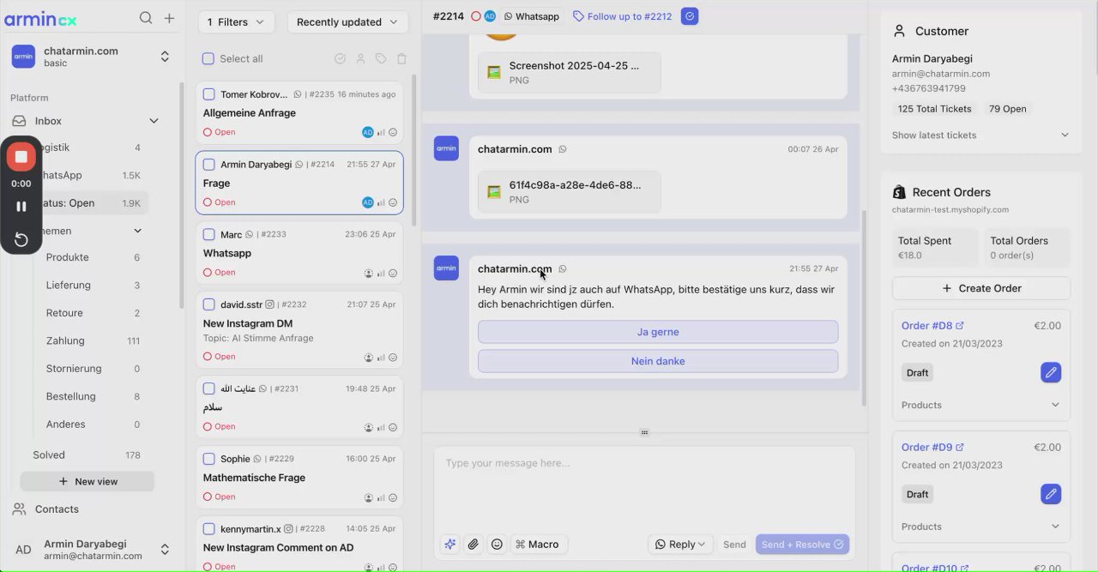The image size is (1098, 572).
Task: Click the resolve icon next to Follow up tag
Action: [690, 16]
